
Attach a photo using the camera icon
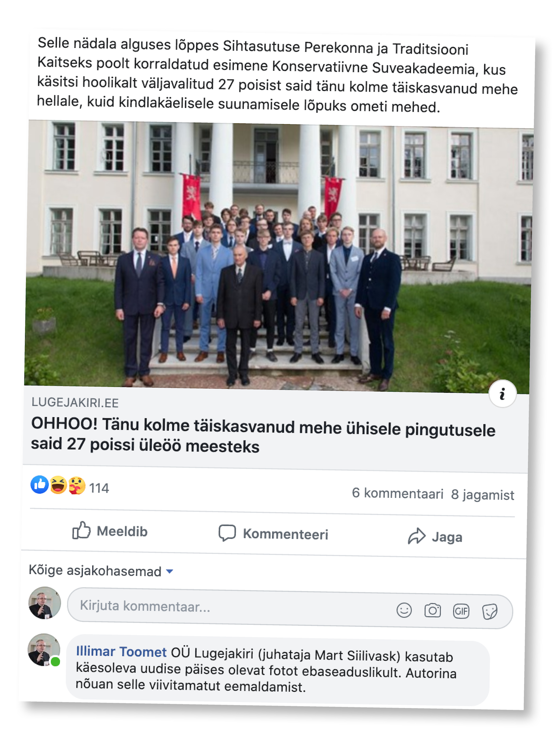point(432,611)
